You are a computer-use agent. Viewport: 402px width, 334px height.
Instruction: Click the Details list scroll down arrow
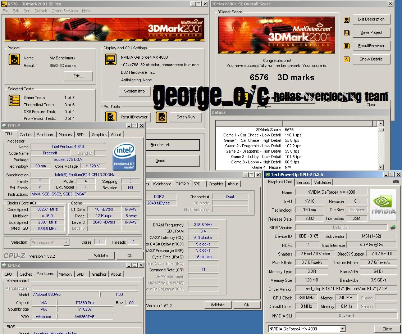tap(381, 167)
